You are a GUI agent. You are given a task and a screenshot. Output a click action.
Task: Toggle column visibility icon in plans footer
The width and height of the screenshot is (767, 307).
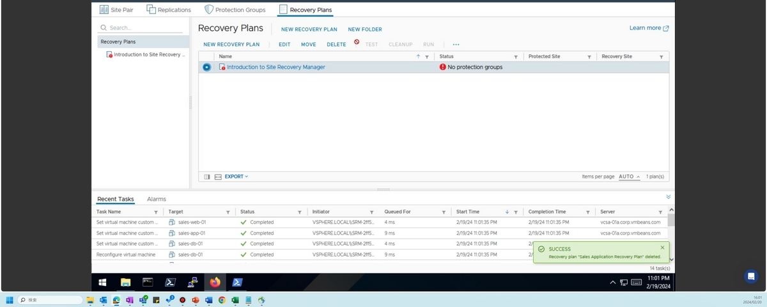[x=207, y=177]
